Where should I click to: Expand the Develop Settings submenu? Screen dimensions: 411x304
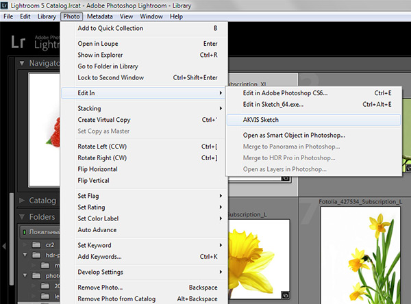(144, 272)
